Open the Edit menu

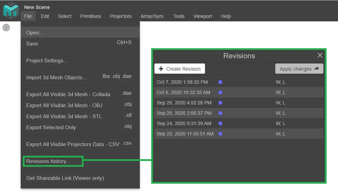coord(45,16)
